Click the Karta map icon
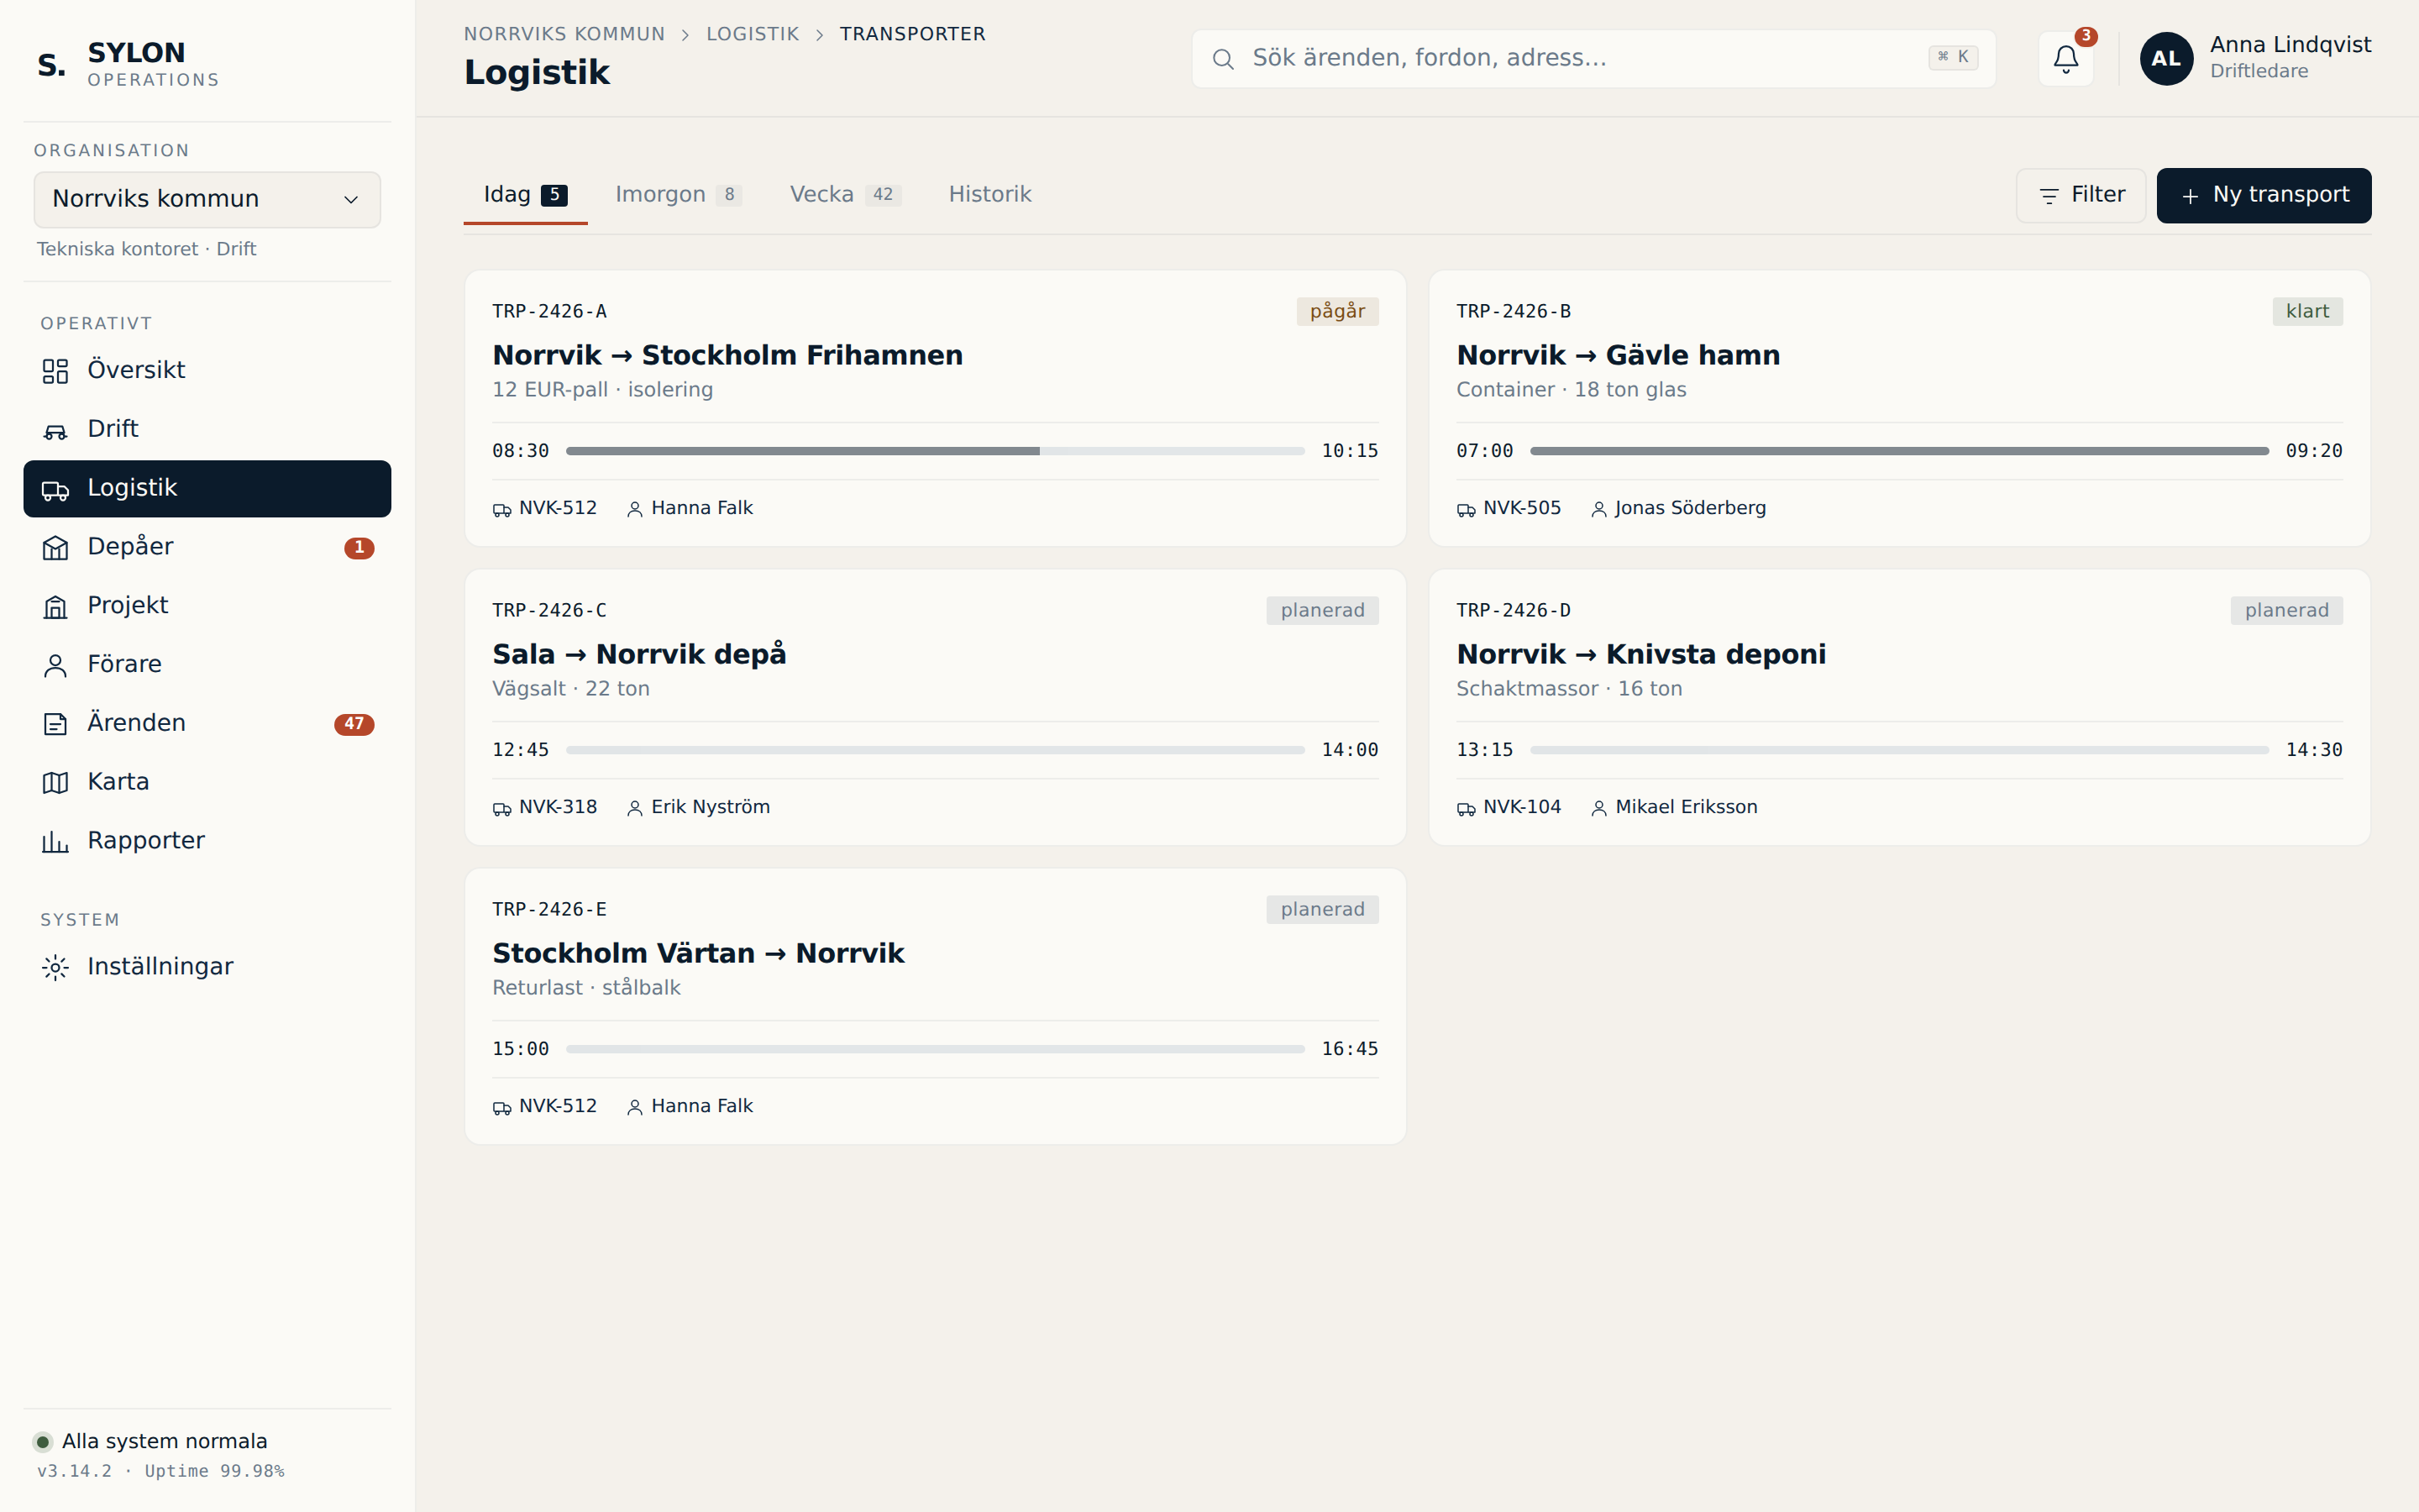 [x=55, y=783]
